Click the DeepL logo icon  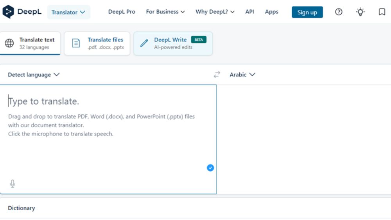8,12
